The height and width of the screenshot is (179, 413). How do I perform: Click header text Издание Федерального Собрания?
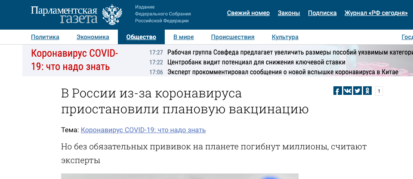[163, 14]
